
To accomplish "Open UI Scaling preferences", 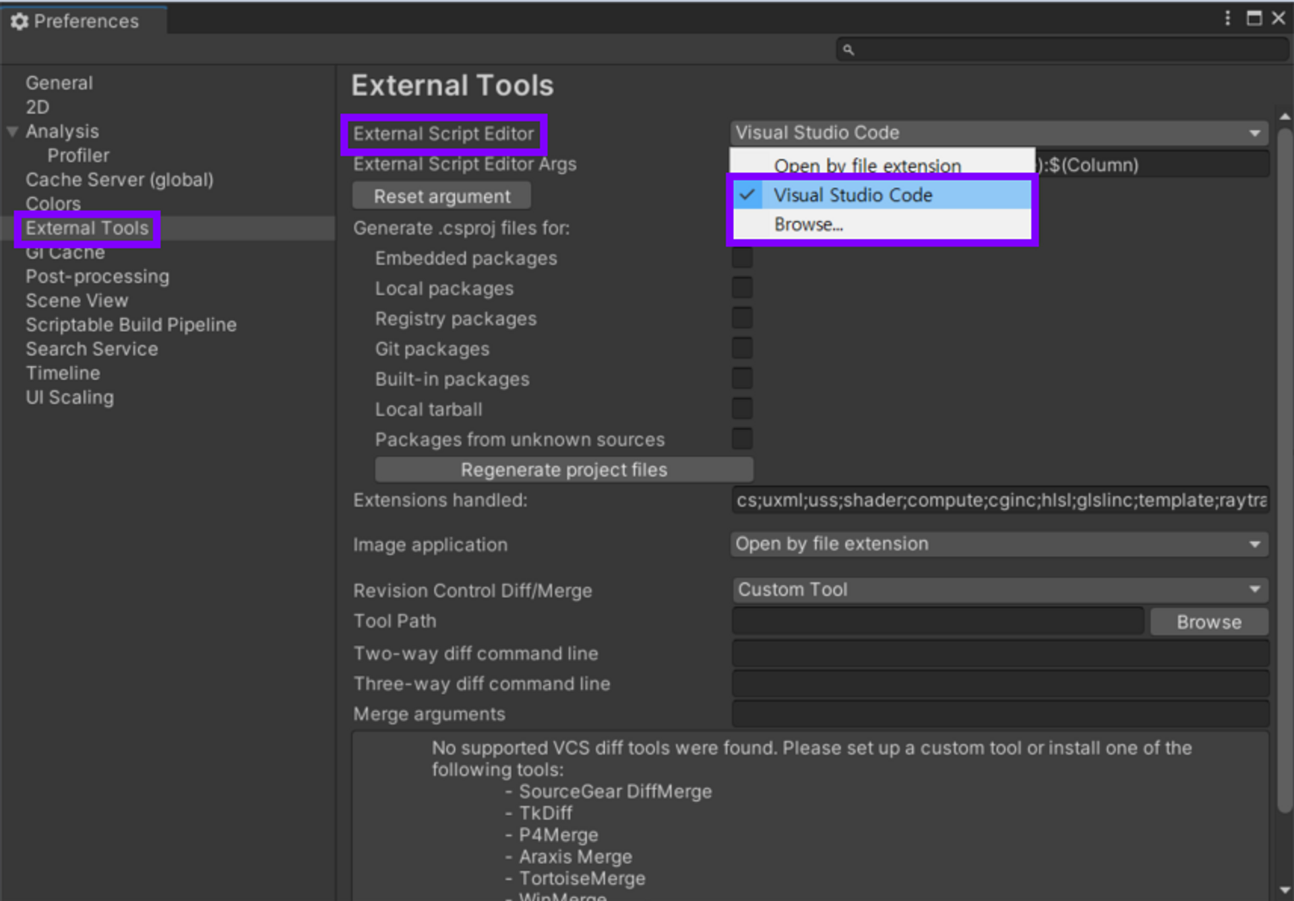I will (x=70, y=398).
